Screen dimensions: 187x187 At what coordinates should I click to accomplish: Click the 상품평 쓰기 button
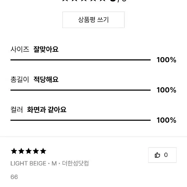[93, 20]
